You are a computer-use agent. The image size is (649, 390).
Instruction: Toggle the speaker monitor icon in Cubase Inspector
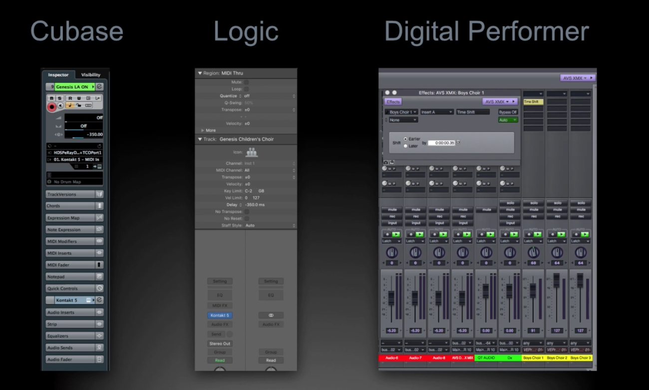60,106
